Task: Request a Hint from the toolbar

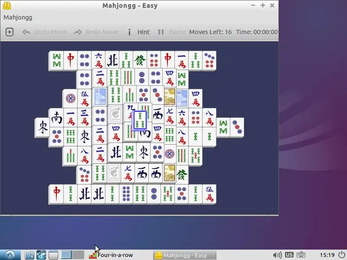Action: coord(138,32)
